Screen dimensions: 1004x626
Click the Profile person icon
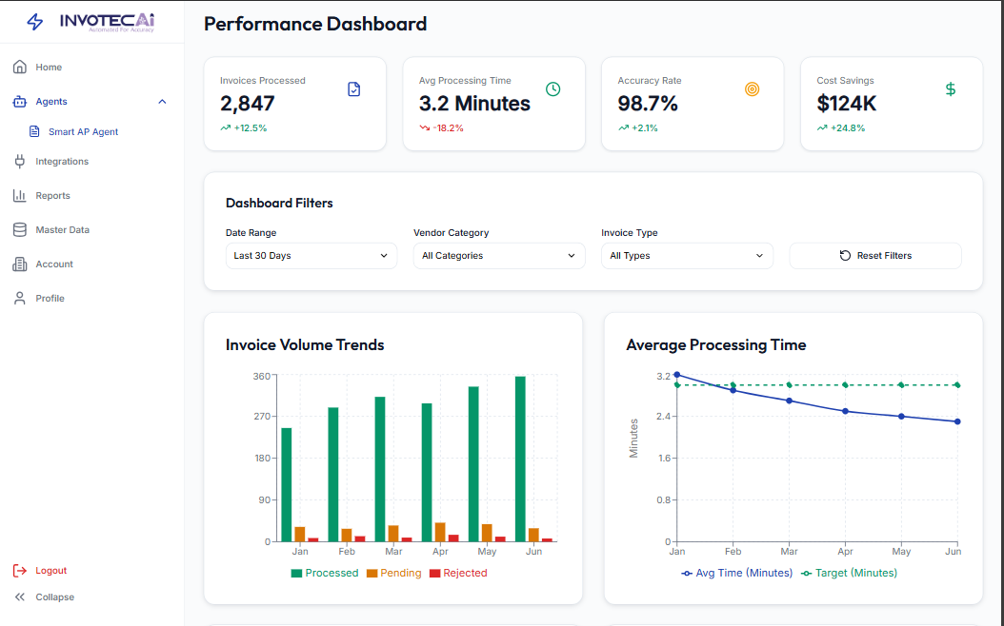(x=19, y=299)
